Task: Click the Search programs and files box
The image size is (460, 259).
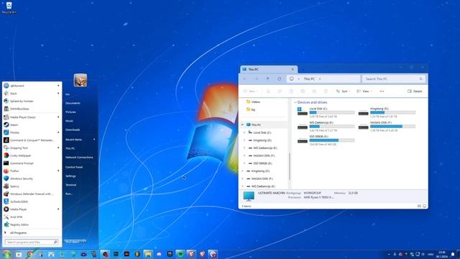Action: (x=32, y=242)
